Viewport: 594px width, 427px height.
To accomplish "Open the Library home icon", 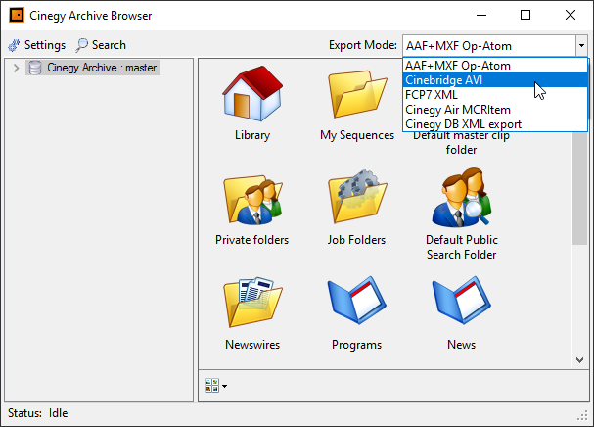I will point(252,94).
